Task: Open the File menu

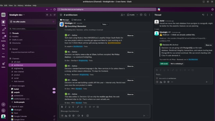Action: [1, 5]
